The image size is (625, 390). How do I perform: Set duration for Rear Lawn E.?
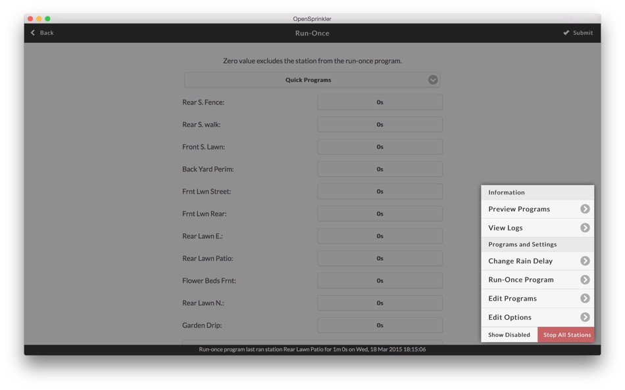point(380,236)
